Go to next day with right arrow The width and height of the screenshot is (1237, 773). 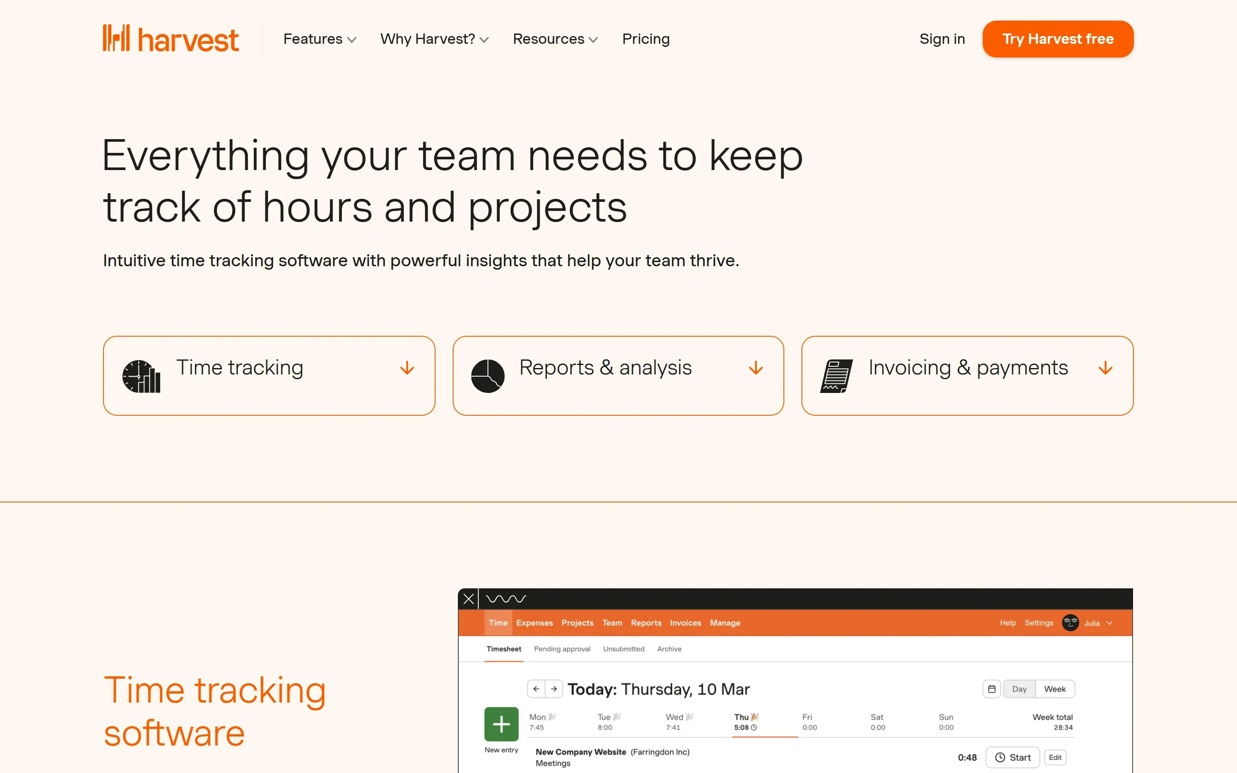click(x=554, y=689)
